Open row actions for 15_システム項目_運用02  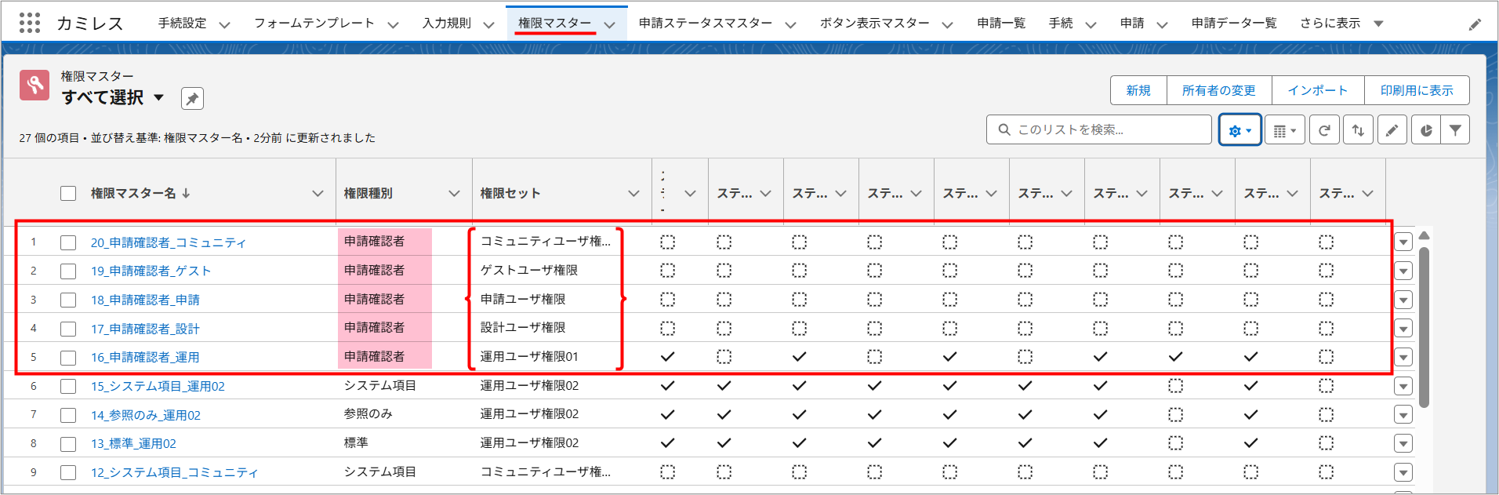(x=1403, y=386)
